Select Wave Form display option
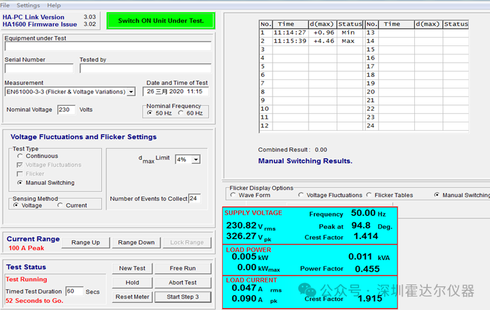 pyautogui.click(x=233, y=195)
